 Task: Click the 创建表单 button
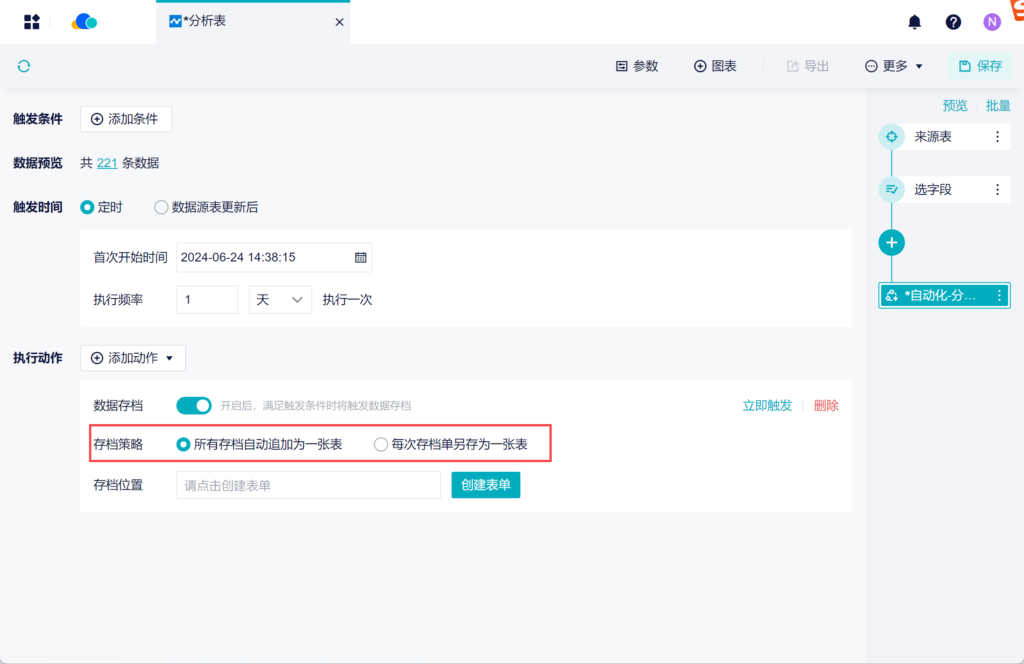pos(486,485)
